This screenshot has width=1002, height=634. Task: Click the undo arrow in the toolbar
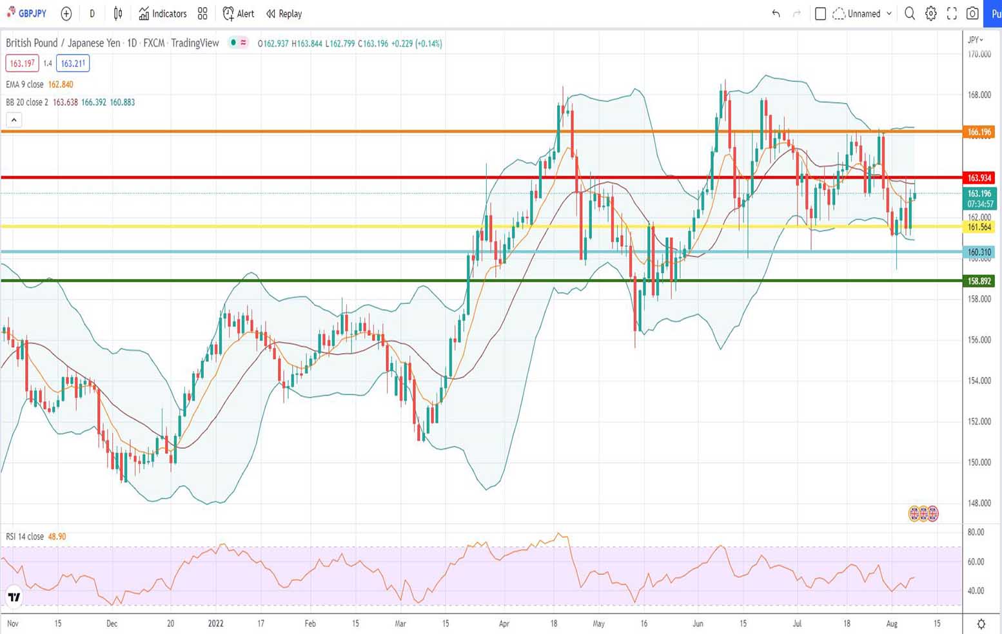click(x=776, y=14)
